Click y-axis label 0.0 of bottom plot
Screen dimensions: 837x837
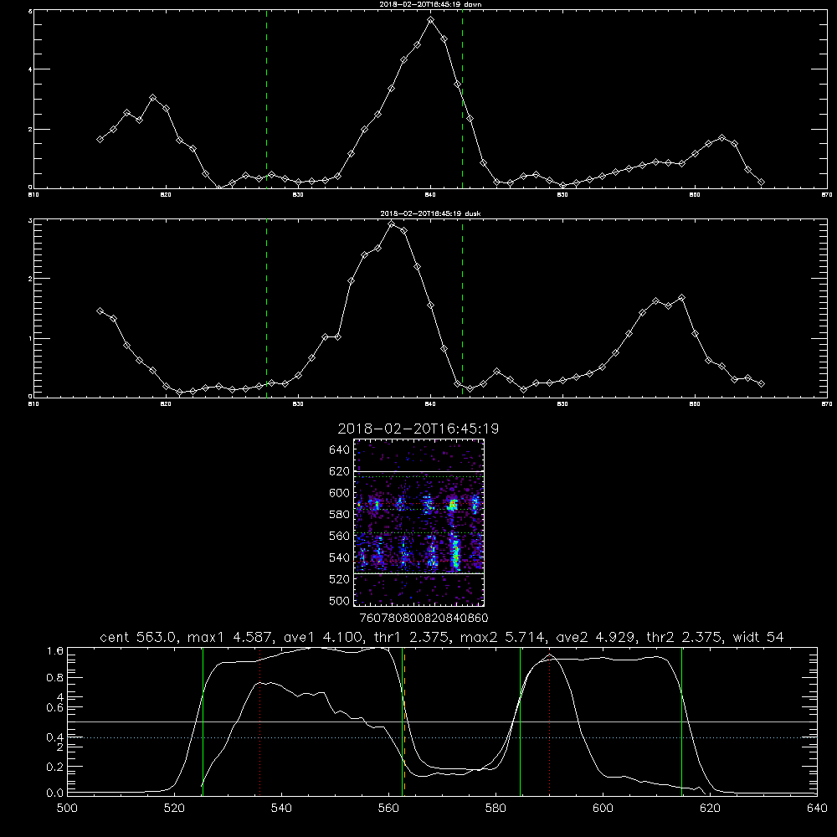pyautogui.click(x=55, y=793)
